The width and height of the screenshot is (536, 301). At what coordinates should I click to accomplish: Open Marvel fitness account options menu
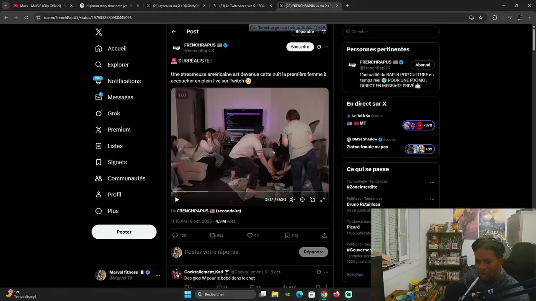pyautogui.click(x=158, y=275)
